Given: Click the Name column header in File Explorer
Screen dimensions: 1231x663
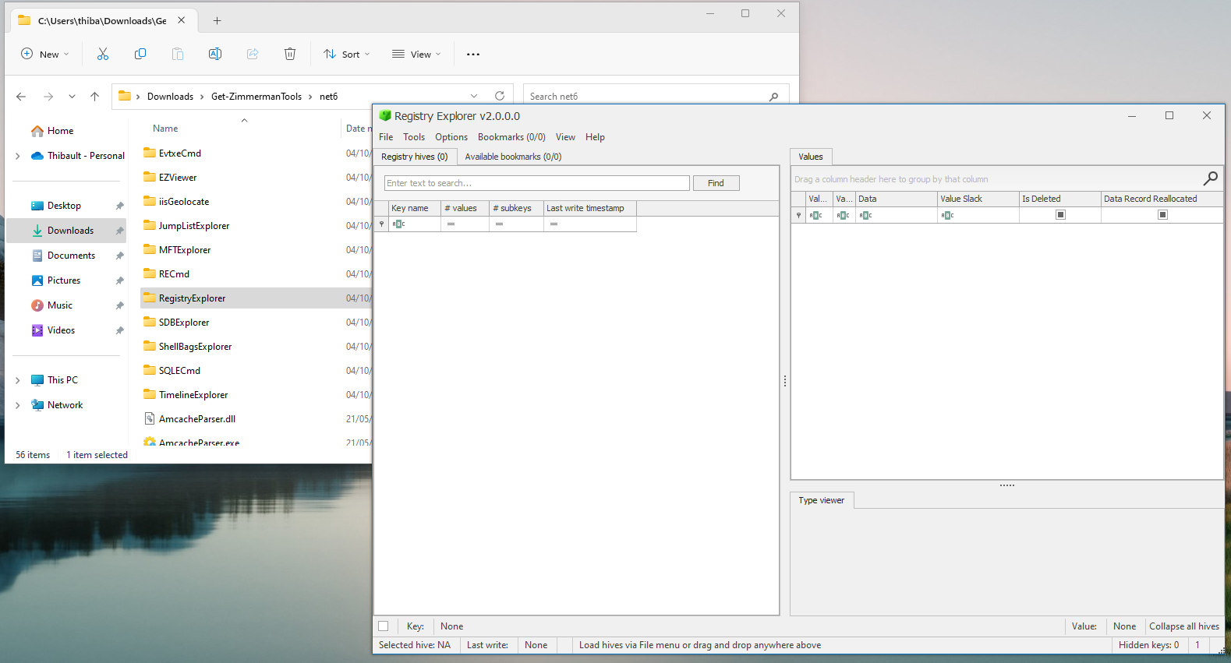Looking at the screenshot, I should click(x=165, y=129).
